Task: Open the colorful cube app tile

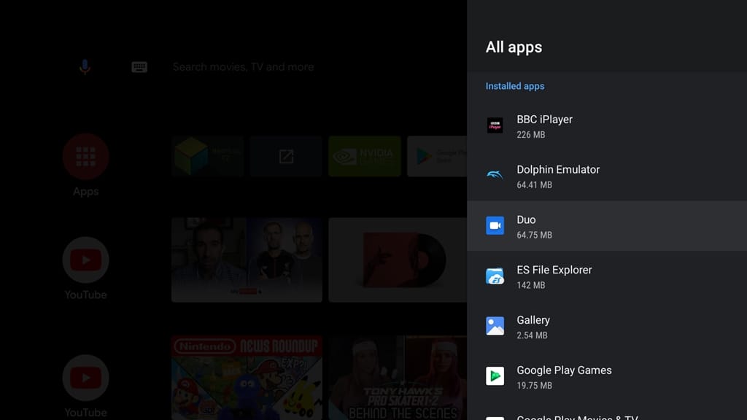Action: coord(207,156)
